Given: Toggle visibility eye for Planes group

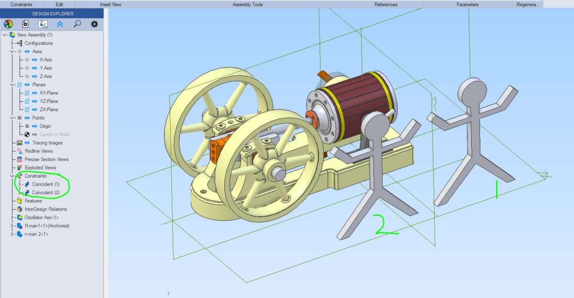Looking at the screenshot, I should 27,85.
